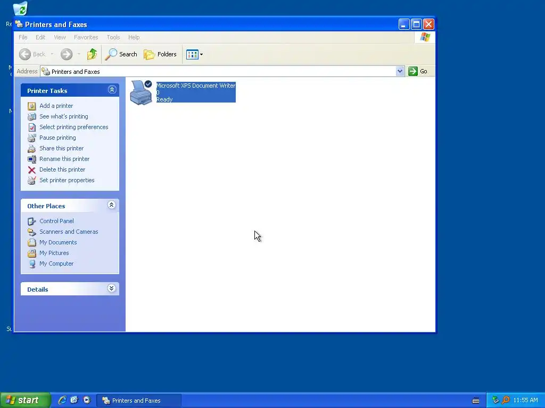Click the My Computer icon

coord(31,263)
